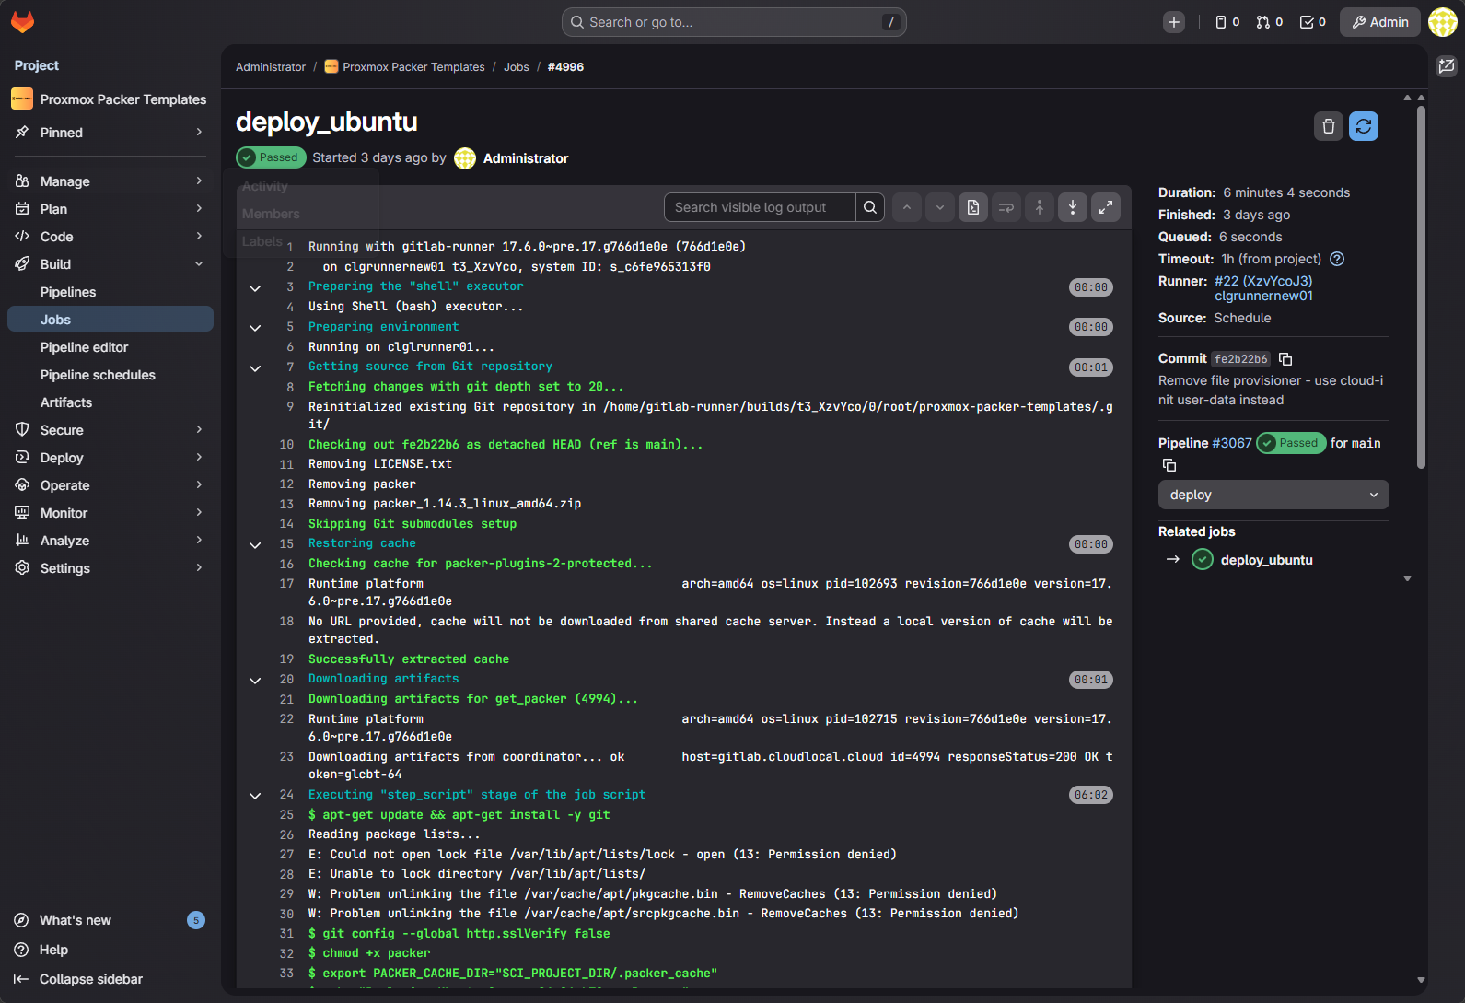Focus the 'Search visible log output' field
The height and width of the screenshot is (1003, 1465).
pyautogui.click(x=760, y=208)
